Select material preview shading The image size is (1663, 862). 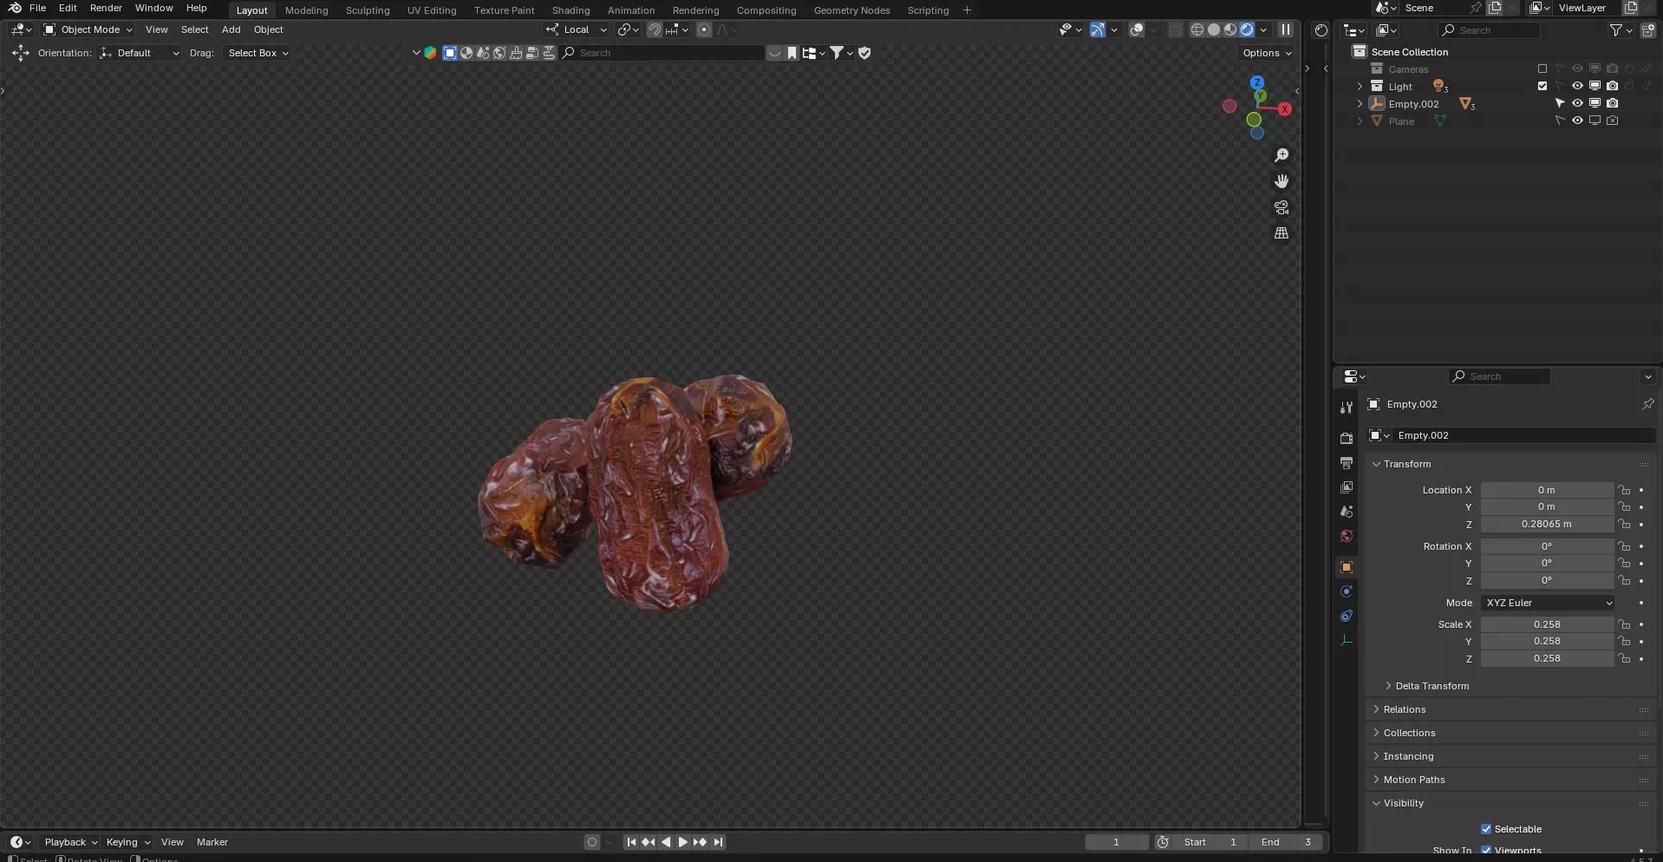click(x=1230, y=29)
